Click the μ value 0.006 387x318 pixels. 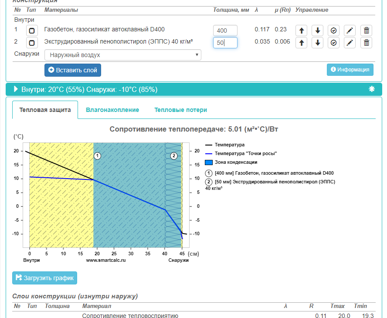[282, 41]
